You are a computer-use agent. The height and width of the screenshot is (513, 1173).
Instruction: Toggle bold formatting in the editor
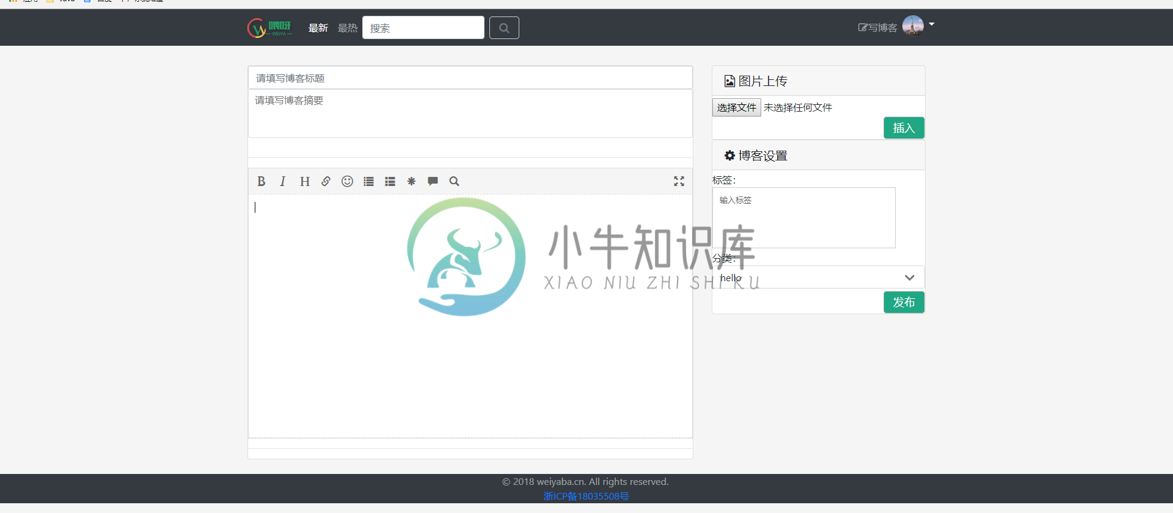coord(261,181)
